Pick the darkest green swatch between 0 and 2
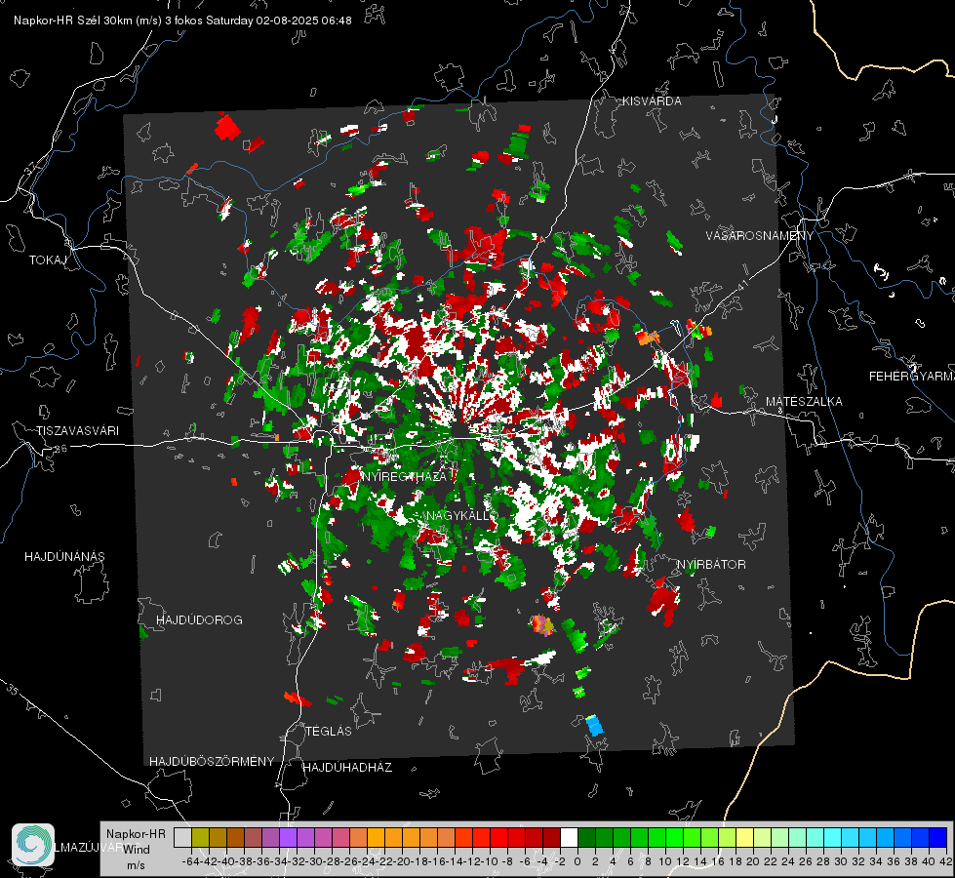This screenshot has height=878, width=955. click(x=586, y=837)
